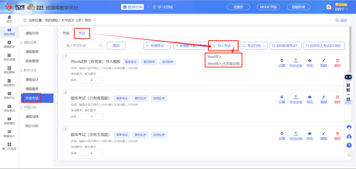Open the customer service headset icon
Image resolution: width=356 pixels, height=169 pixels.
tap(349, 127)
